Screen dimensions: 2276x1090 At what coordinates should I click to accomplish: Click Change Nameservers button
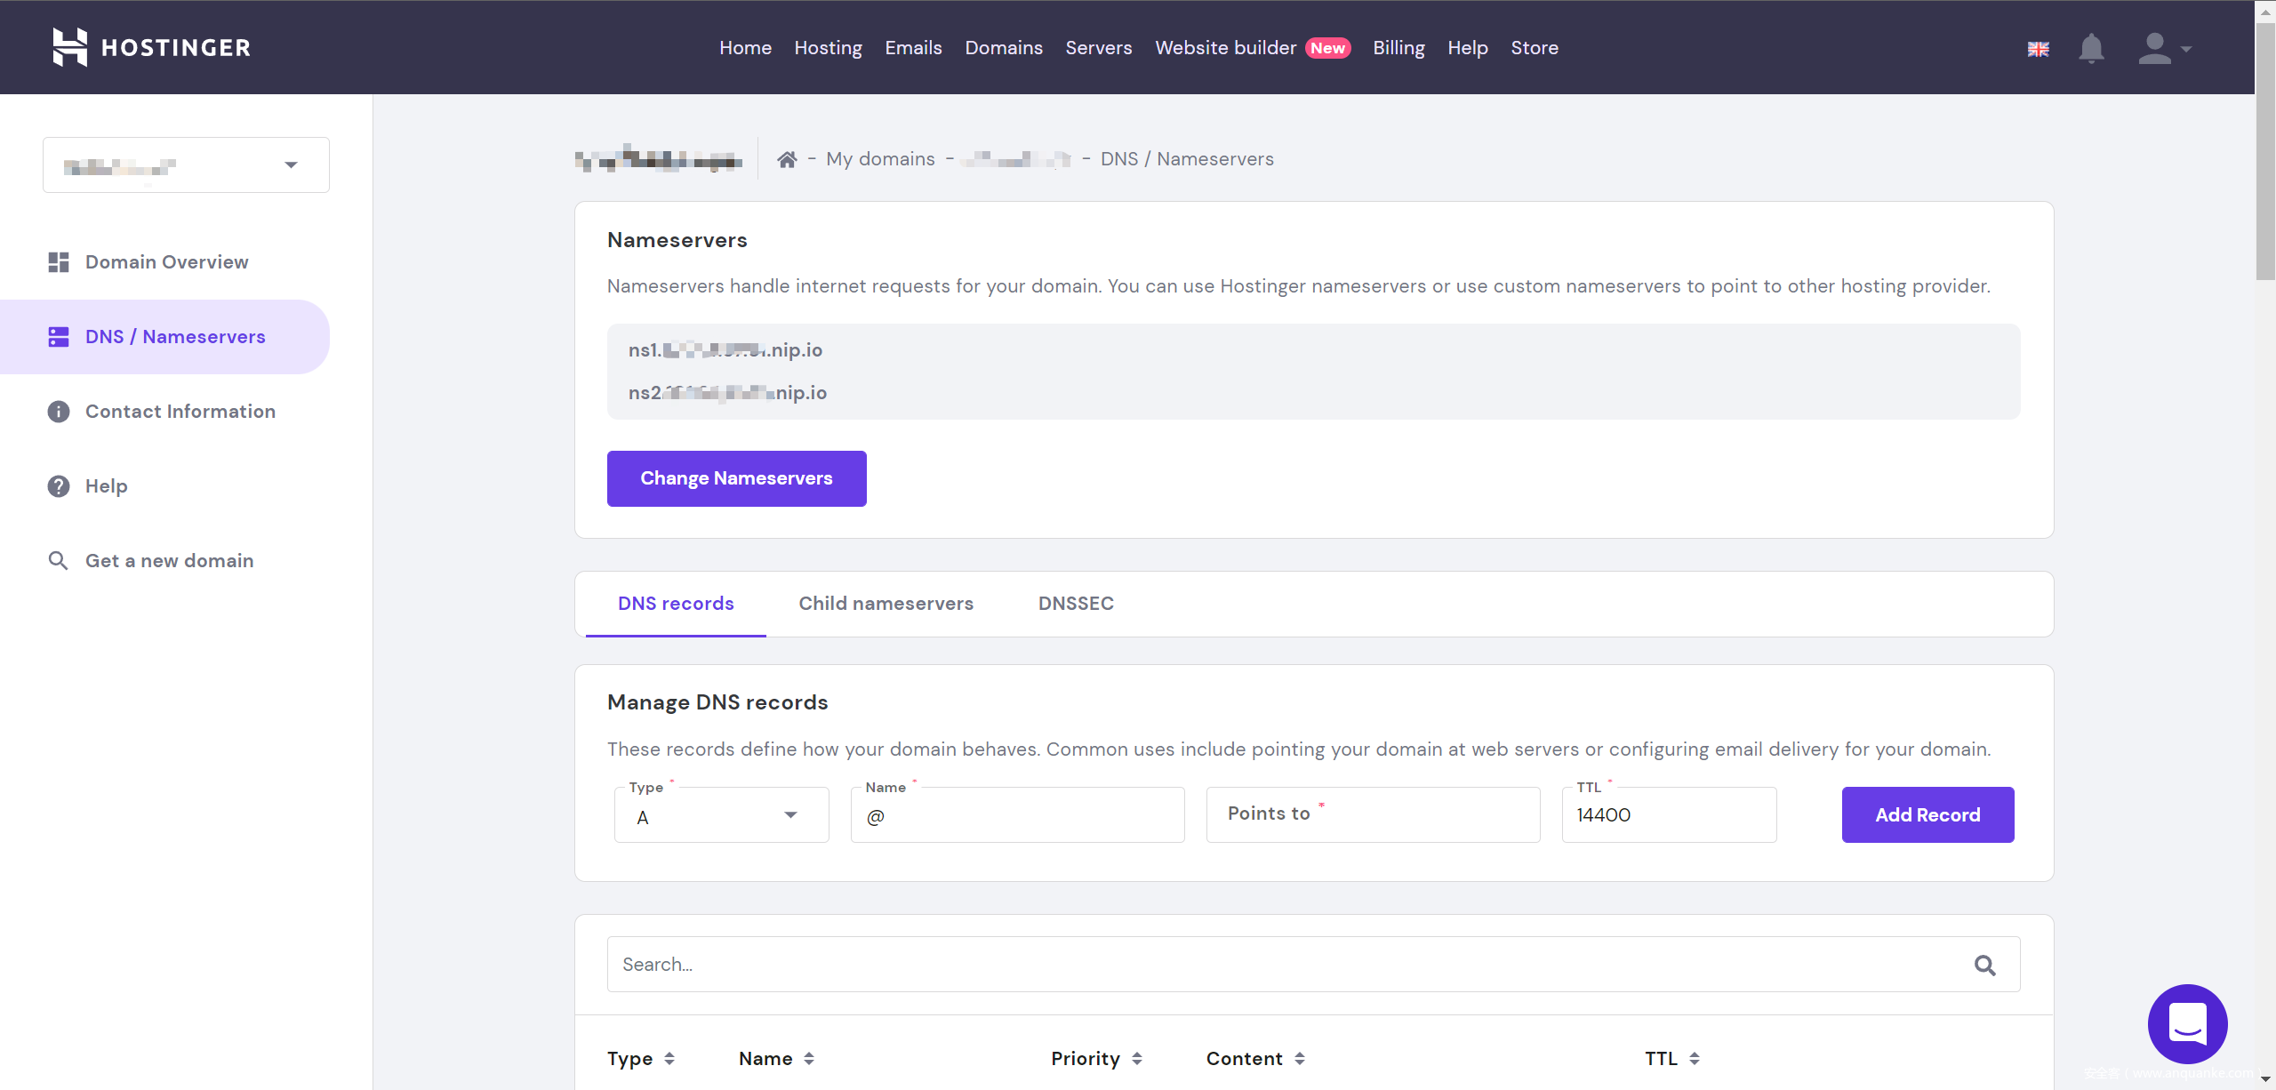(x=736, y=478)
